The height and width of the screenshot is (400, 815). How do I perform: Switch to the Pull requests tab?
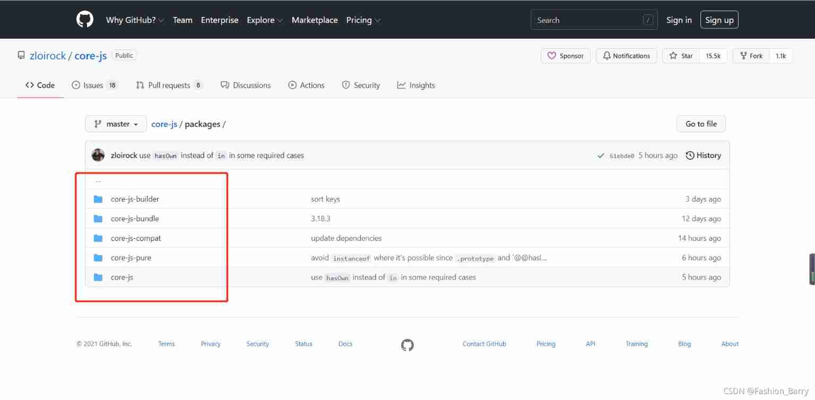tap(169, 85)
